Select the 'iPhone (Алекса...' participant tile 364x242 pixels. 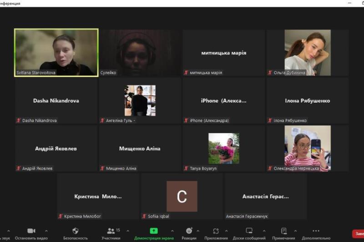224,100
